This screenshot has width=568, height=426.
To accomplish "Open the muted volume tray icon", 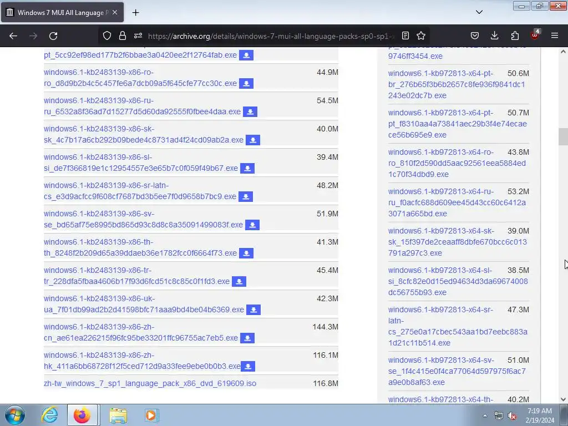I will point(512,415).
